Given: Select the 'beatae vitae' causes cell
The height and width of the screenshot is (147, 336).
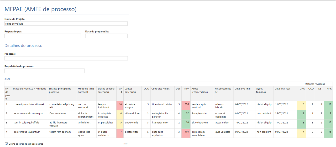Looking at the screenshot, I should 132,132.
